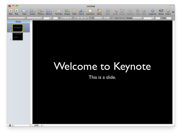Screen dimensions: 182x136
Task: Click the Fill color well
Action: pyautogui.click(x=169, y=18)
